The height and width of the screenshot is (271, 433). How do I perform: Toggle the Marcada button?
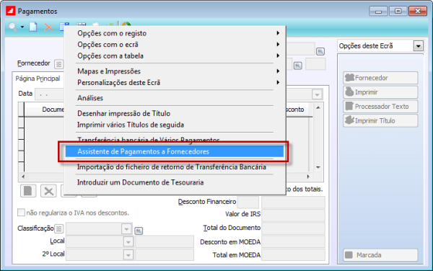coord(380,255)
